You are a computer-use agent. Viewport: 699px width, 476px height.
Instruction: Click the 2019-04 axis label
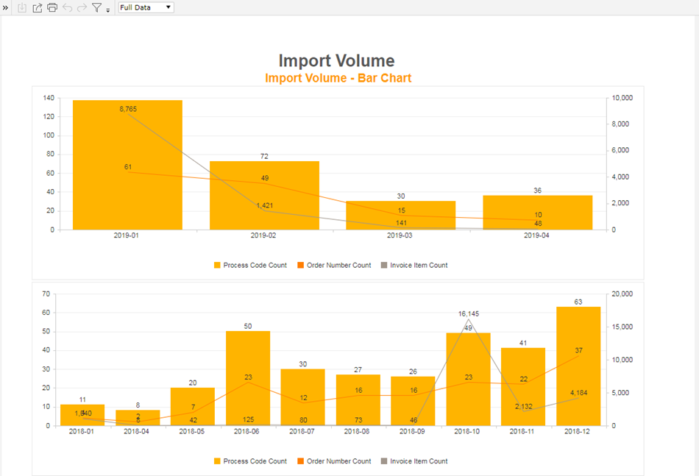536,235
